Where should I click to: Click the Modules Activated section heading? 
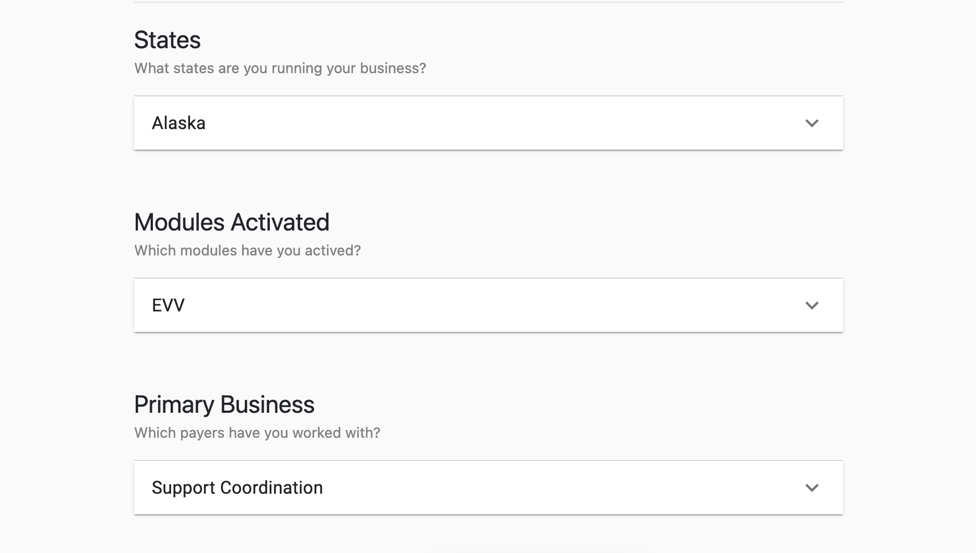click(232, 222)
